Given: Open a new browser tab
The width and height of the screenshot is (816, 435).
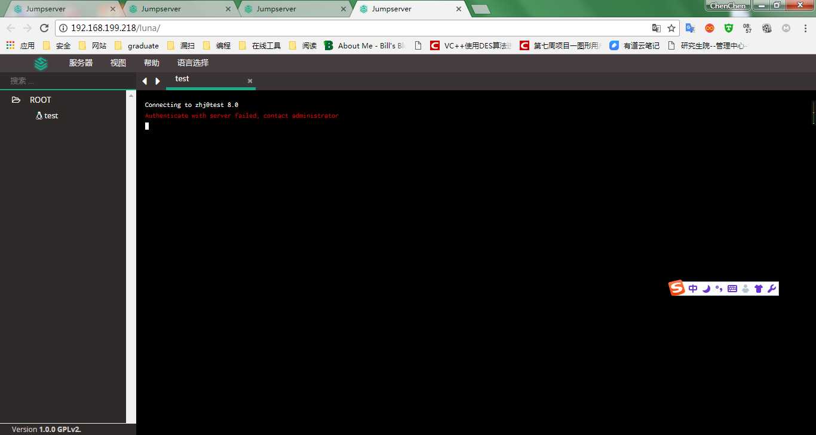Looking at the screenshot, I should [x=481, y=10].
